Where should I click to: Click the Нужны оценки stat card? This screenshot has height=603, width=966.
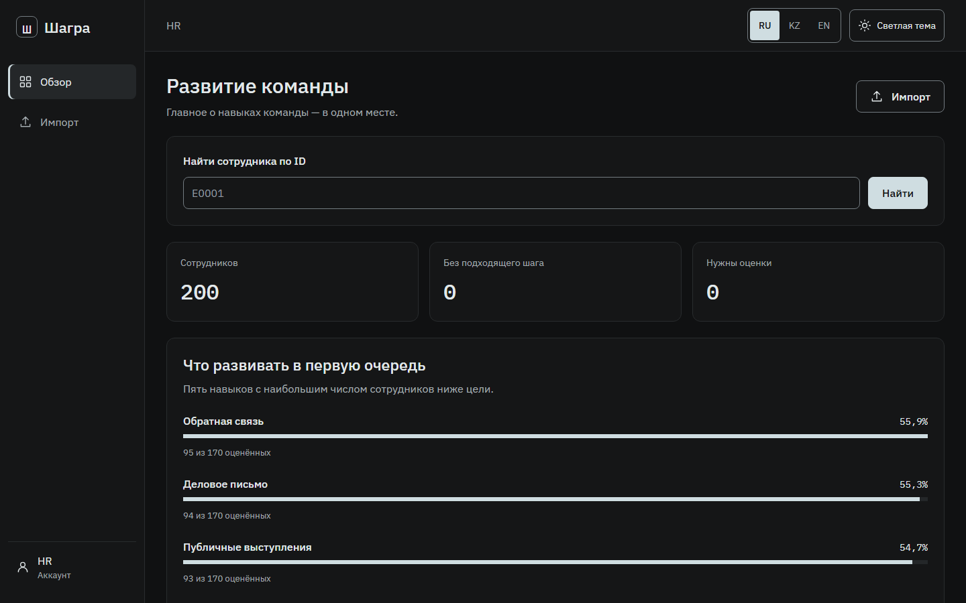tap(818, 281)
